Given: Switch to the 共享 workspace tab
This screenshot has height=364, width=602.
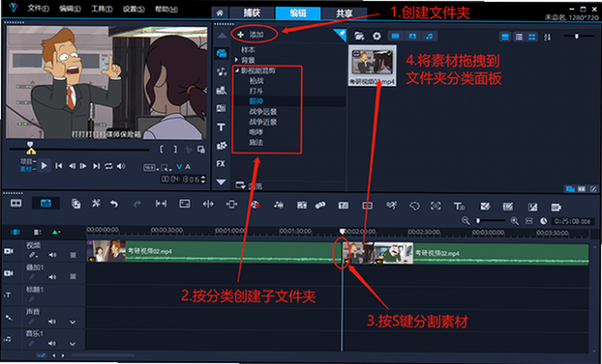Looking at the screenshot, I should click(x=344, y=13).
